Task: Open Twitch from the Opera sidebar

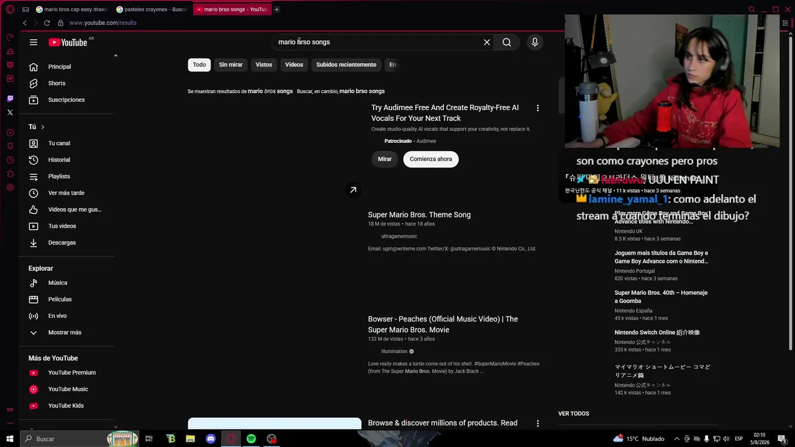Action: (10, 99)
